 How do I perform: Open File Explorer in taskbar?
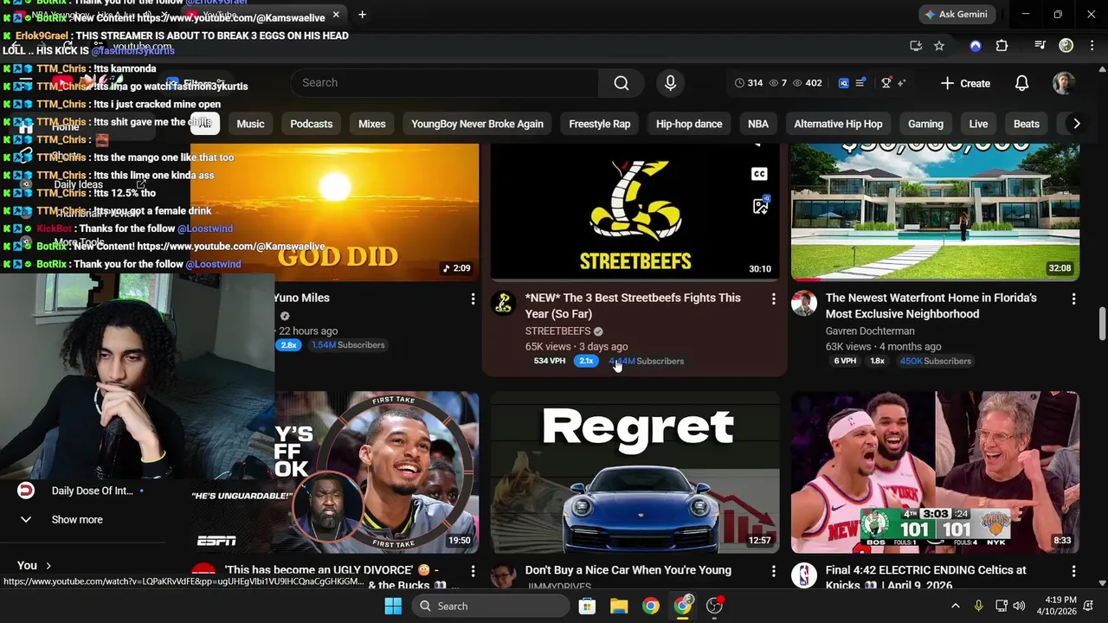tap(619, 606)
